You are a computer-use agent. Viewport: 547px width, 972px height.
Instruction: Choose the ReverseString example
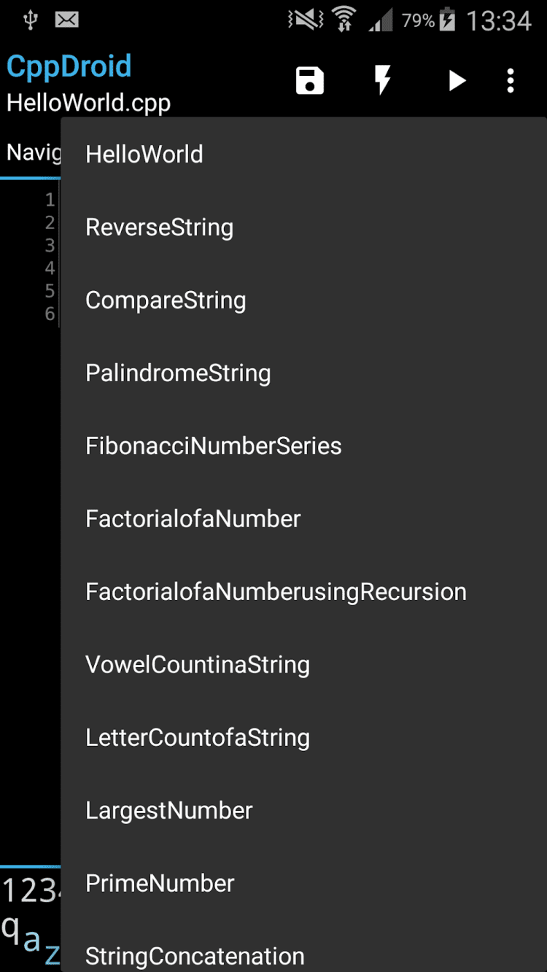(x=159, y=228)
